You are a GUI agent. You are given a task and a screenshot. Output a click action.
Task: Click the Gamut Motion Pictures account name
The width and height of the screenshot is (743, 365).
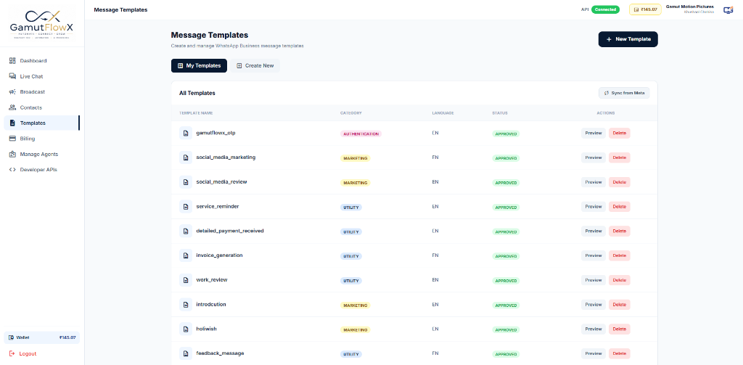pyautogui.click(x=690, y=7)
